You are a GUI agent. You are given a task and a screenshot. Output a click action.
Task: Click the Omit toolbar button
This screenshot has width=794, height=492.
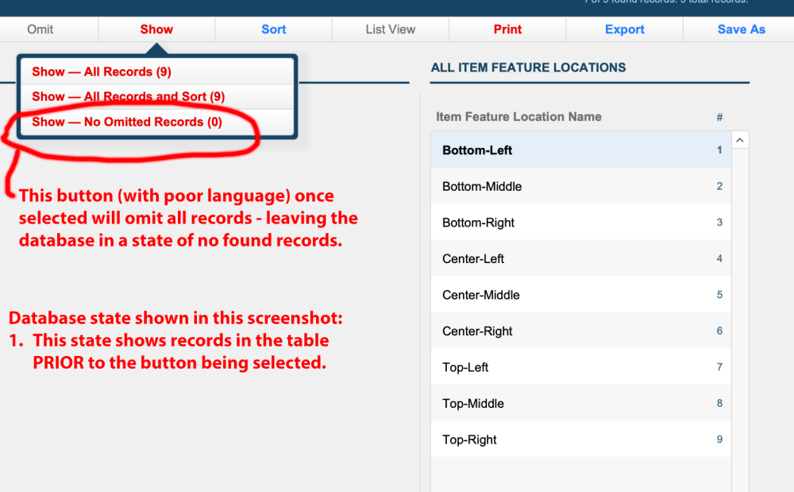coord(38,29)
